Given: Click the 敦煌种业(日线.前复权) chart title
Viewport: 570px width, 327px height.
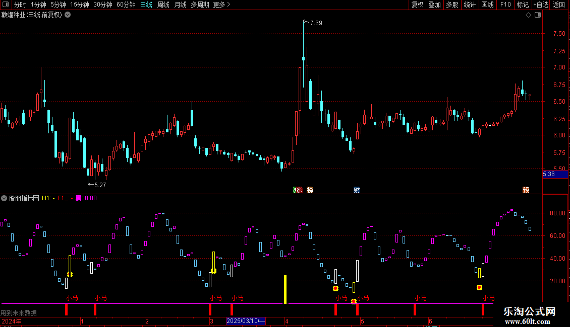Looking at the screenshot, I should coord(32,15).
